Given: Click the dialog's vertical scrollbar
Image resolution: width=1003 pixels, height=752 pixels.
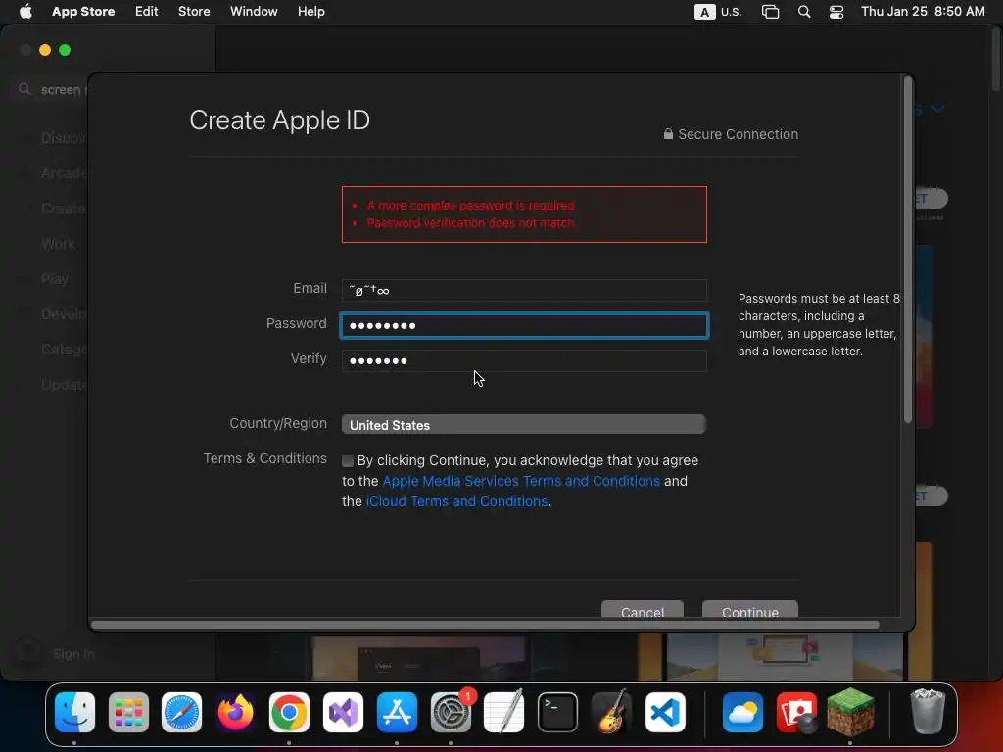Looking at the screenshot, I should pos(907,250).
